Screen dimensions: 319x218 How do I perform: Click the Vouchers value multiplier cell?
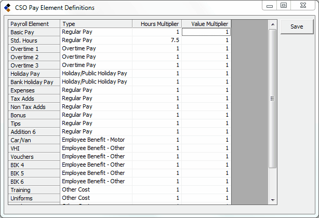tap(206, 157)
